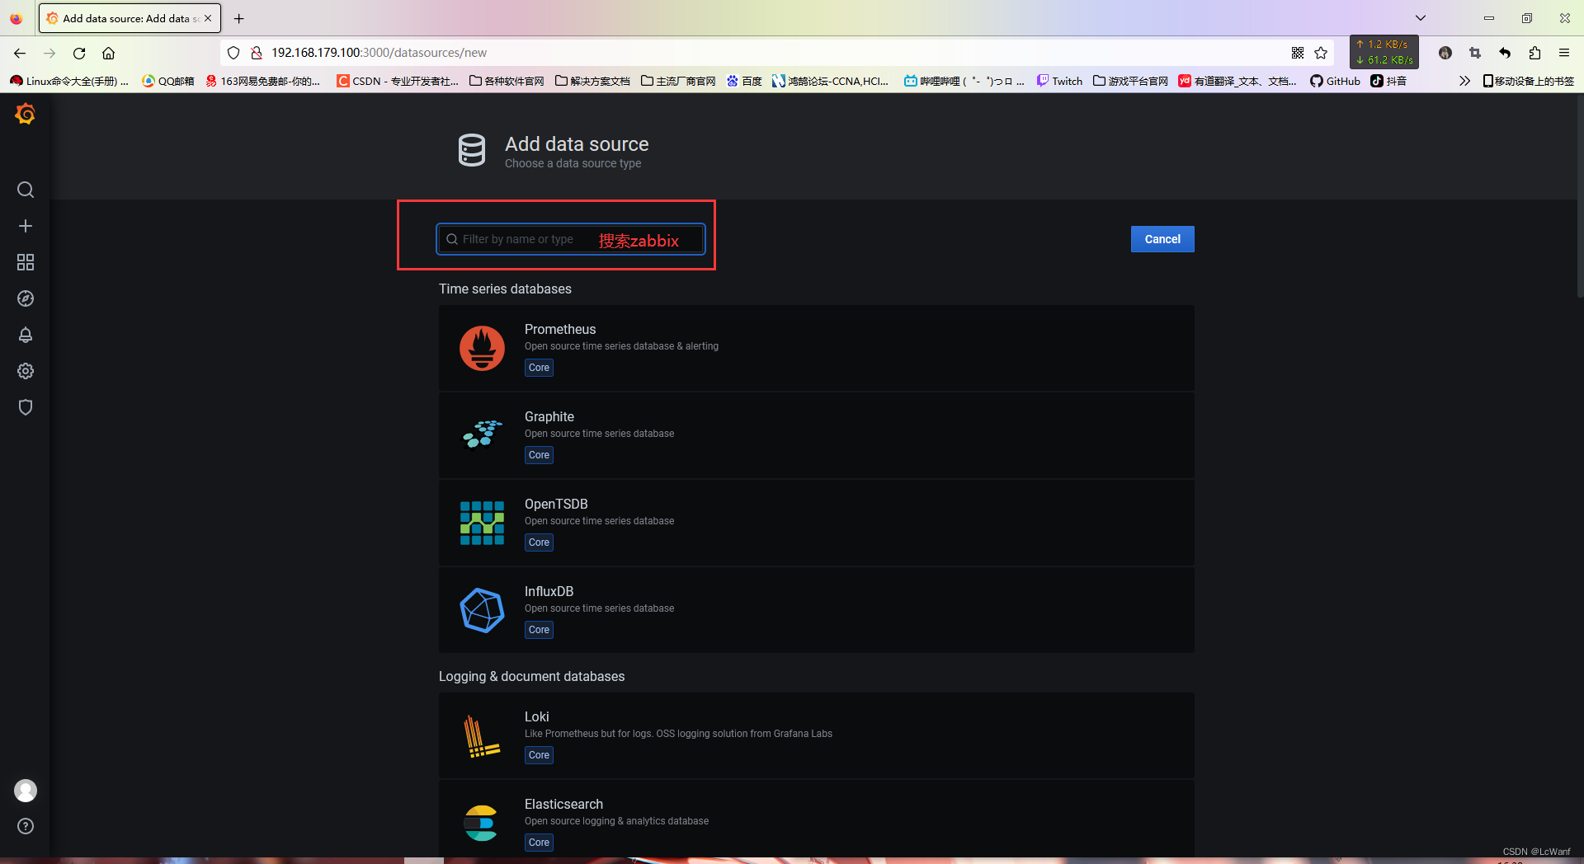
Task: Focus the Filter by name or type field
Action: (570, 239)
